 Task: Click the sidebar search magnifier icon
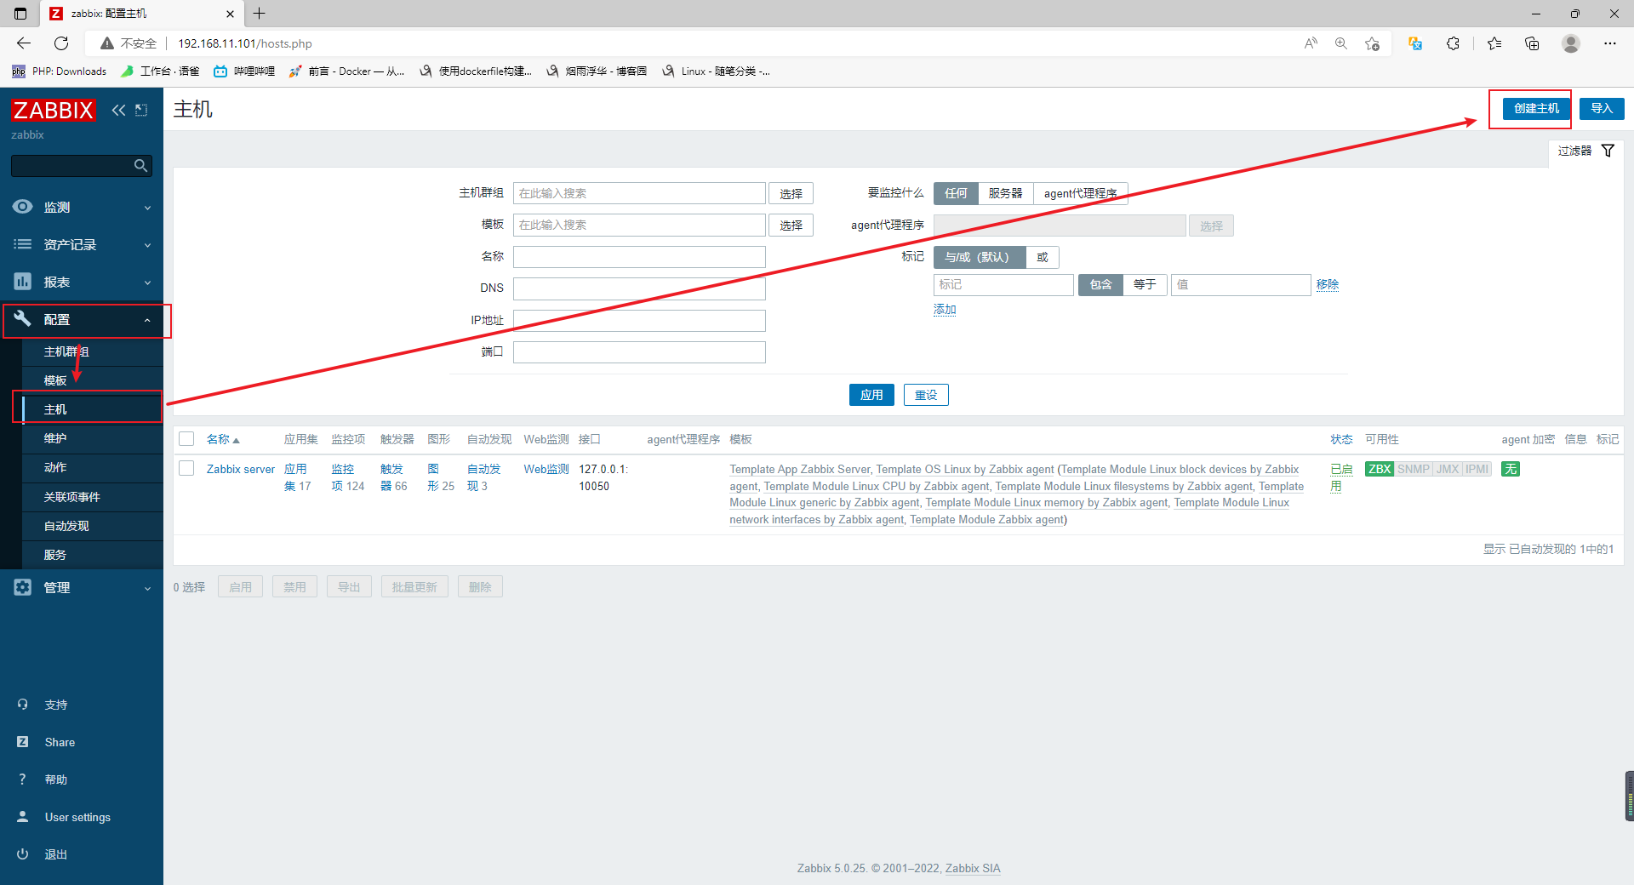click(140, 166)
